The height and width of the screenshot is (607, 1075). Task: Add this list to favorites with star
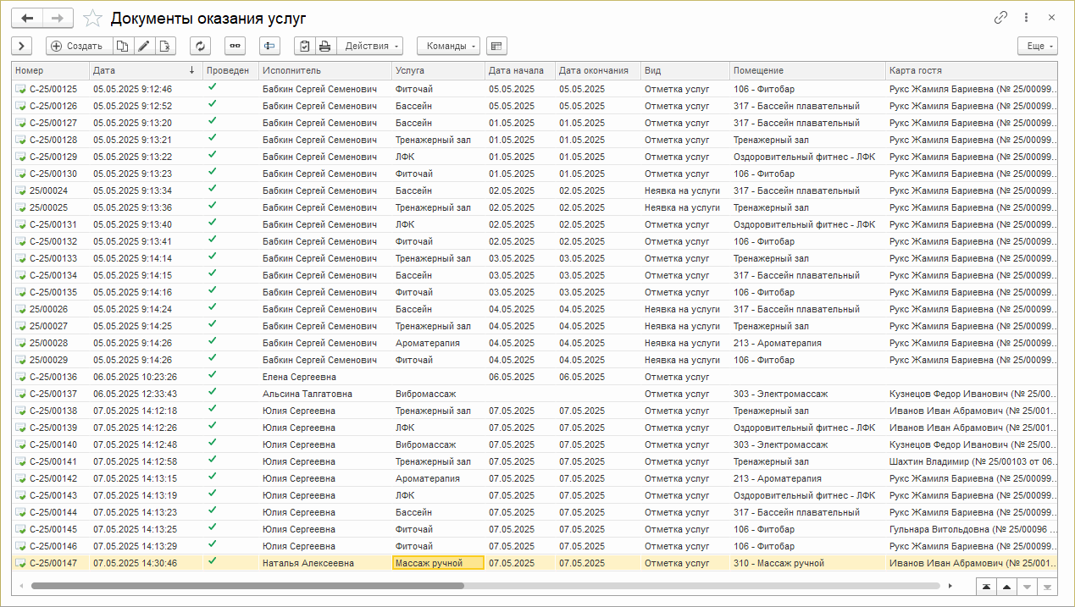pos(94,19)
